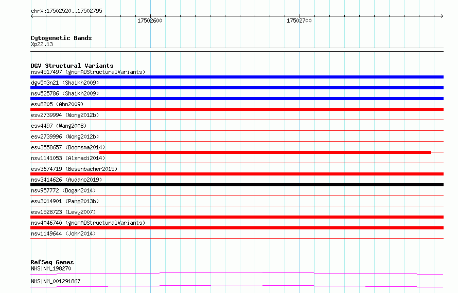Click the red bar under esv8205
Viewport: 458px width, 293px height.
pos(237,109)
